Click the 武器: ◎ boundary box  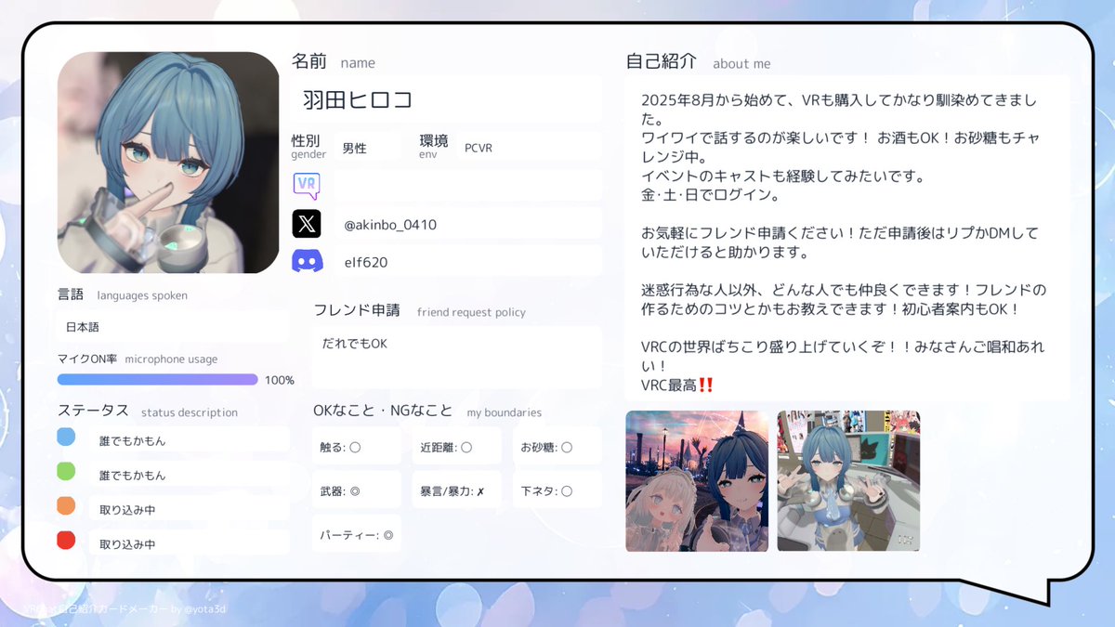(x=357, y=490)
